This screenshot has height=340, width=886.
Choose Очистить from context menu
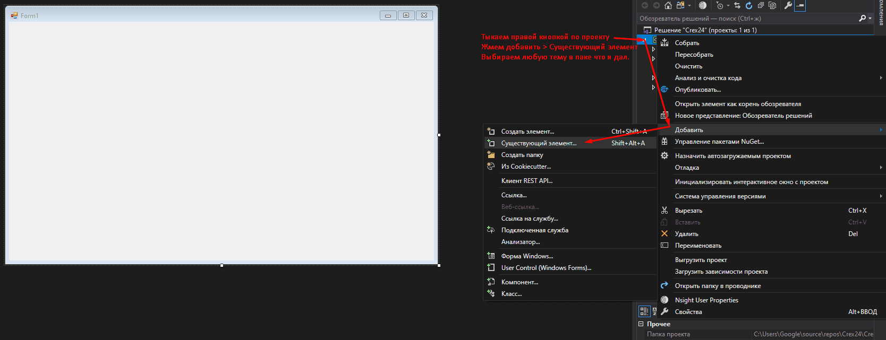click(688, 66)
